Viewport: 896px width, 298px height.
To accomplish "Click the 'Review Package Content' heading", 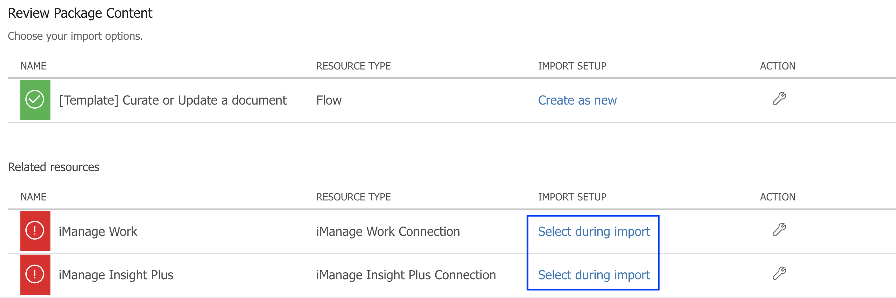I will 80,13.
